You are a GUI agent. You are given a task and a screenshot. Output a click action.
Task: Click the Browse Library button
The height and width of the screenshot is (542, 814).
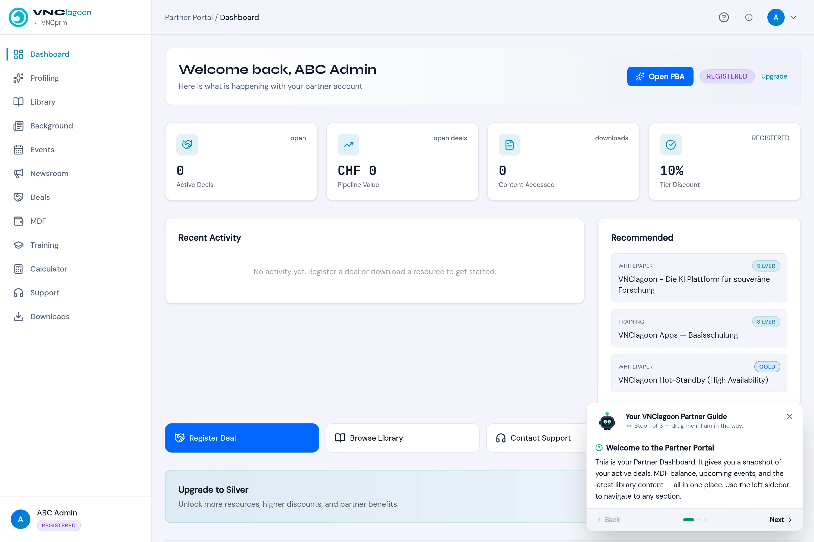coord(402,438)
